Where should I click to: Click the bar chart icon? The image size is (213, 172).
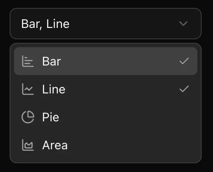[28, 61]
